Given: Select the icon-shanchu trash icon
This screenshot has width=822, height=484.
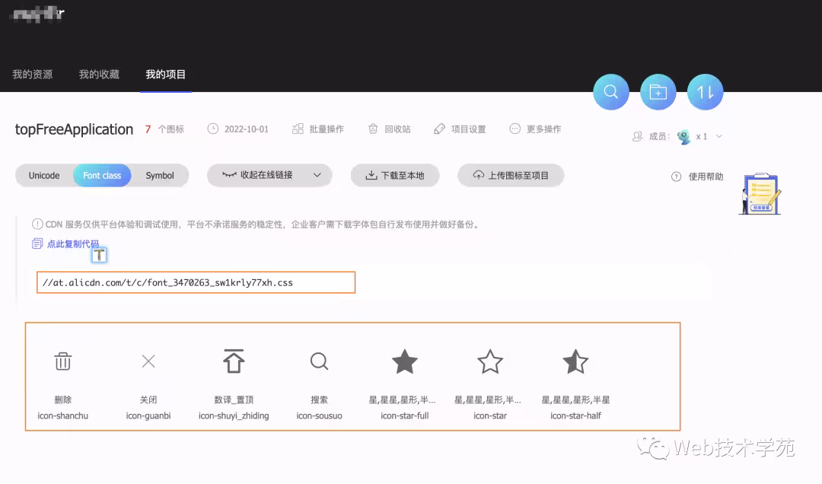Looking at the screenshot, I should (63, 361).
